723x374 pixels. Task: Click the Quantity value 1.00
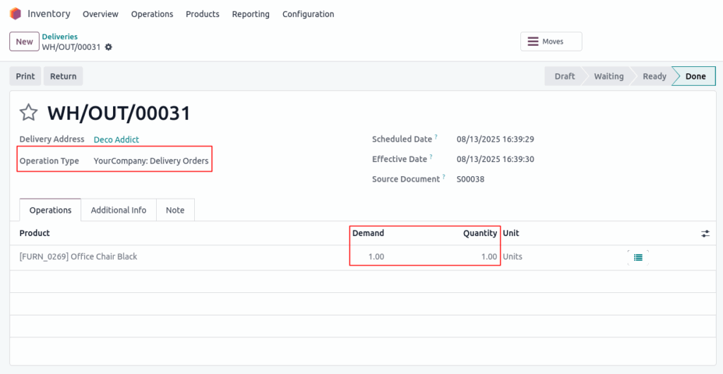click(x=489, y=256)
